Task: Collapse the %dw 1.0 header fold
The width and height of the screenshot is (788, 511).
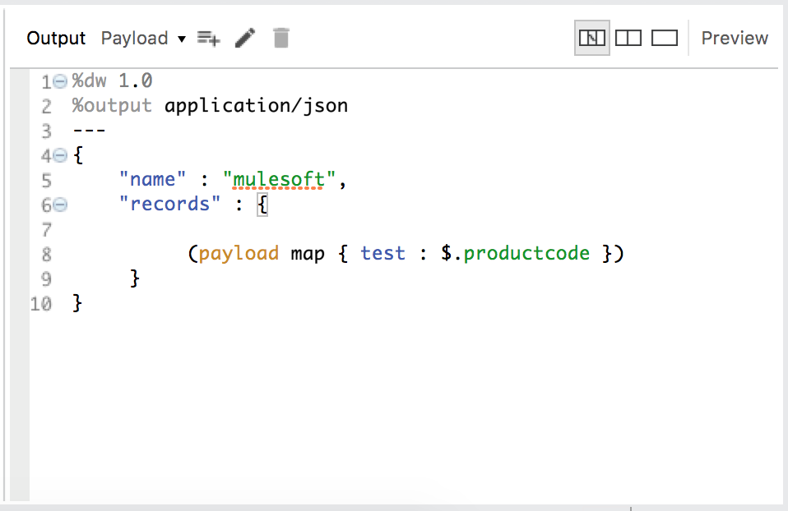Action: [x=60, y=81]
